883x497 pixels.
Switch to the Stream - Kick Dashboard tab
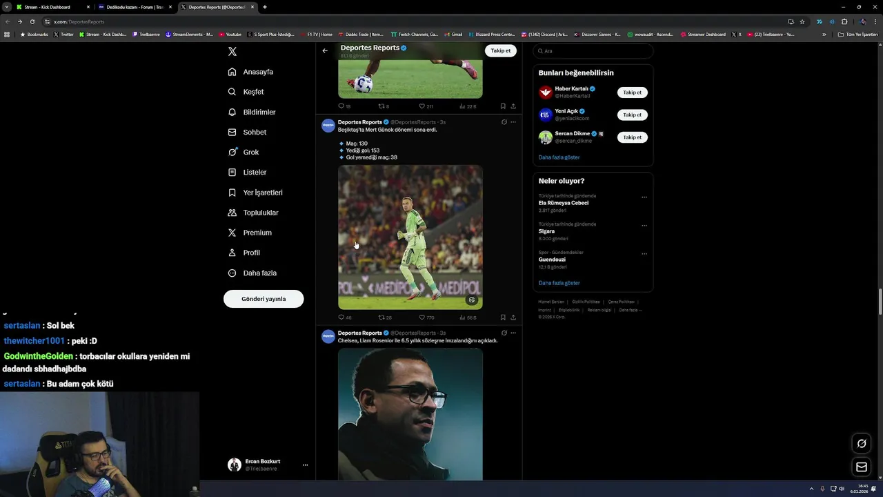[x=52, y=7]
